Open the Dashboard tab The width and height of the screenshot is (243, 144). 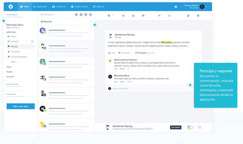coord(40,6)
